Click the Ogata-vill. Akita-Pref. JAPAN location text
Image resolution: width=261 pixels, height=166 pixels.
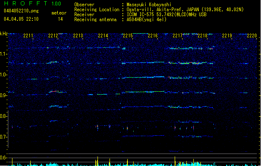point(163,10)
